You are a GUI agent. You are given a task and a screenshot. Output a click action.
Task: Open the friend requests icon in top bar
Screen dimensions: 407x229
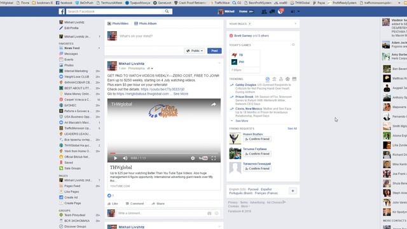click(264, 11)
